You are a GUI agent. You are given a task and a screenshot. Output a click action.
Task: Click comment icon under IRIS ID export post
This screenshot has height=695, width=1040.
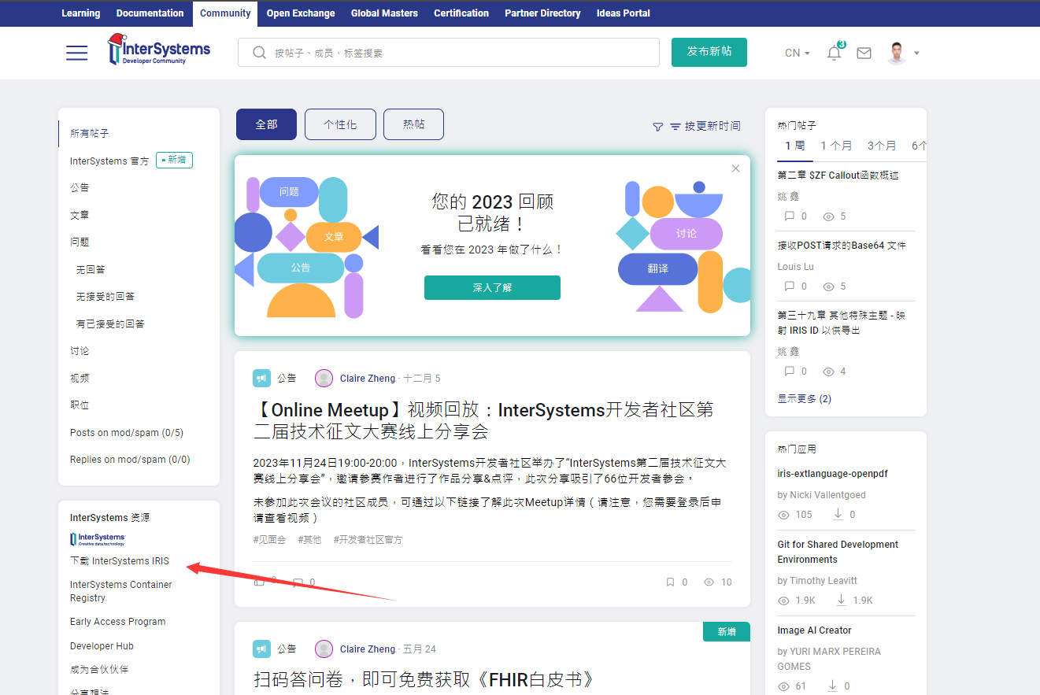coord(790,372)
